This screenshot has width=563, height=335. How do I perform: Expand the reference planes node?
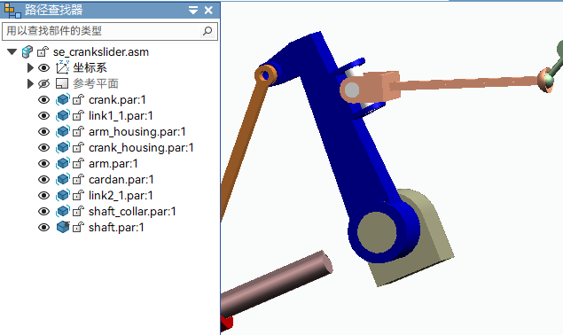click(30, 83)
